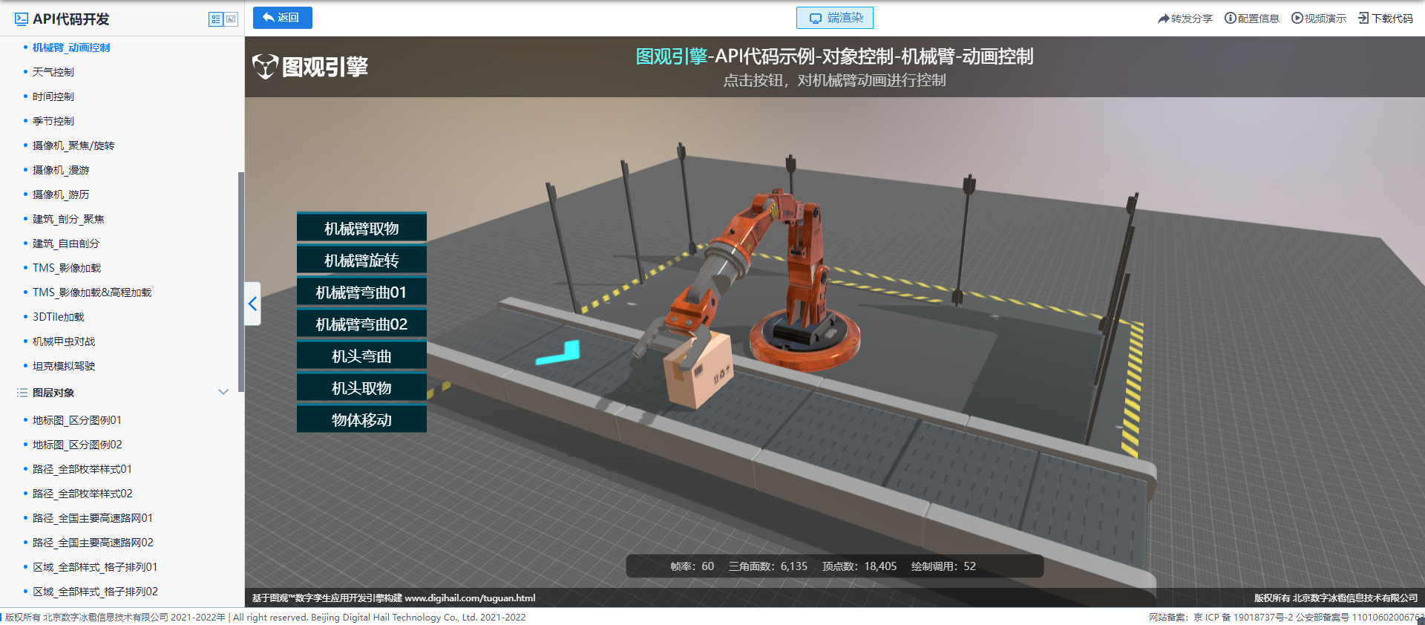
Task: Open the 摄像机_游历 example
Action: pos(61,194)
